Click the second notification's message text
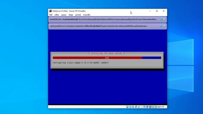This screenshot has width=203, height=114. [99, 26]
